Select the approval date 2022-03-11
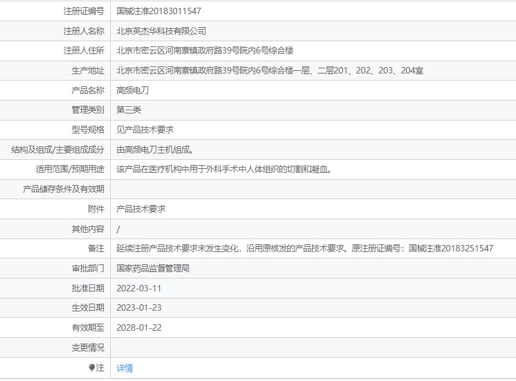The image size is (516, 381). coord(139,288)
